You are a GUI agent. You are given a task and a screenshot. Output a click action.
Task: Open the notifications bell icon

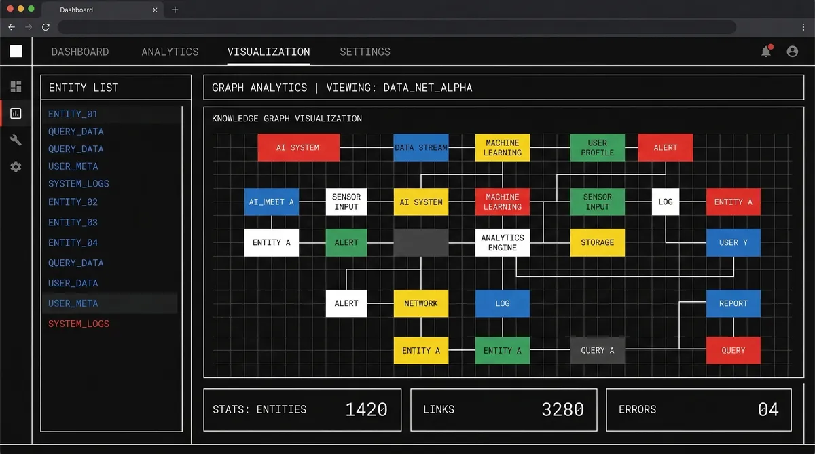pos(766,51)
